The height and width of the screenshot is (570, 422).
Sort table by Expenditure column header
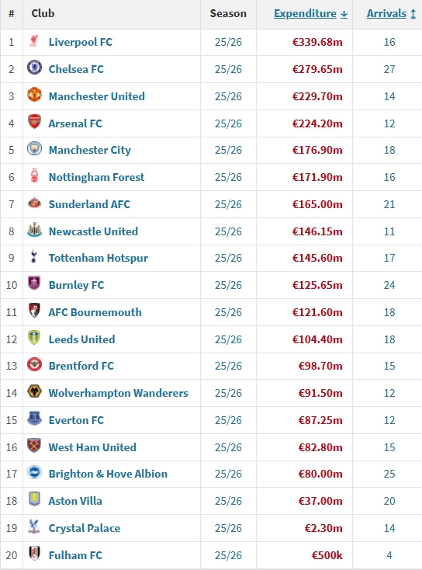click(x=305, y=13)
